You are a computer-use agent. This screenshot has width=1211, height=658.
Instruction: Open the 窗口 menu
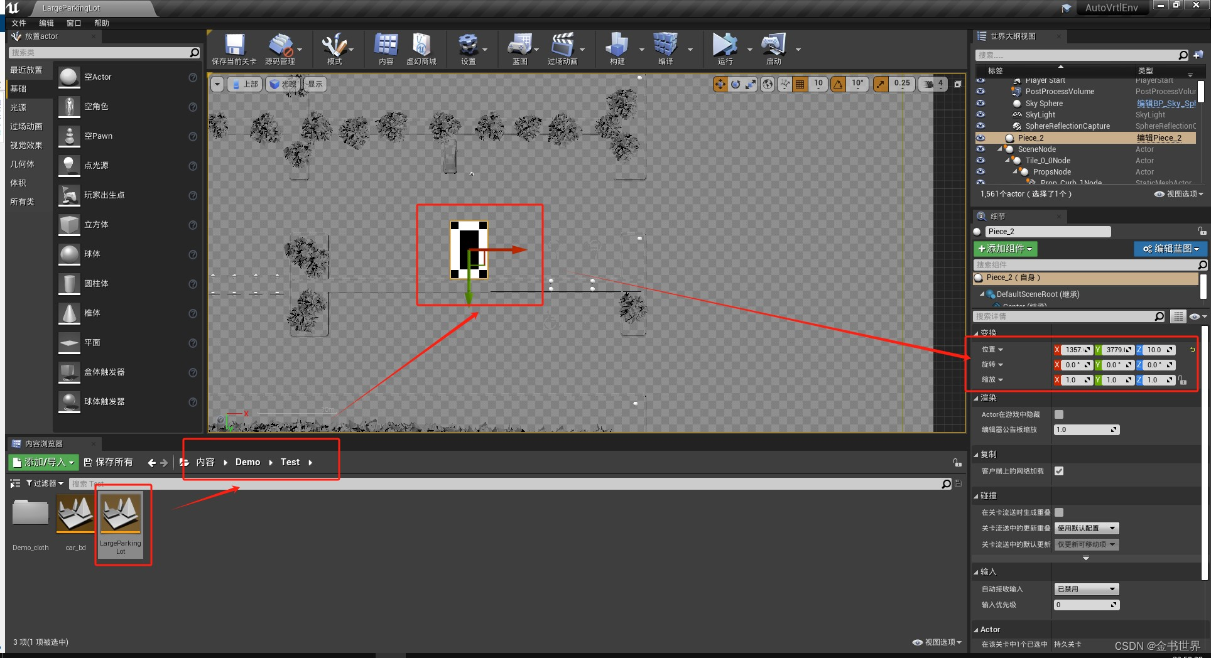tap(74, 23)
